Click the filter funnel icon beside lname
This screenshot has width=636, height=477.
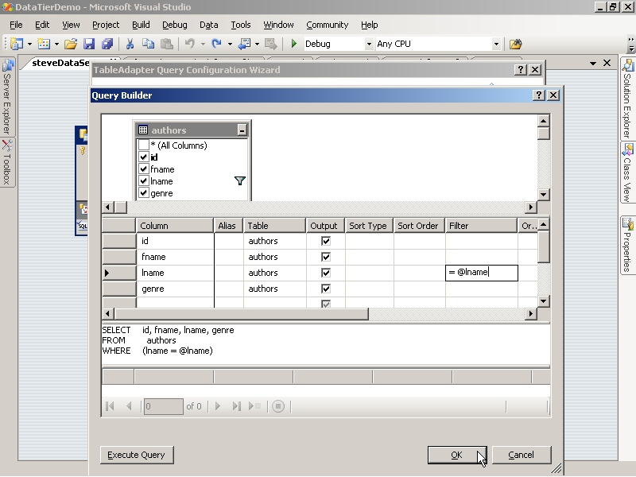pos(240,181)
